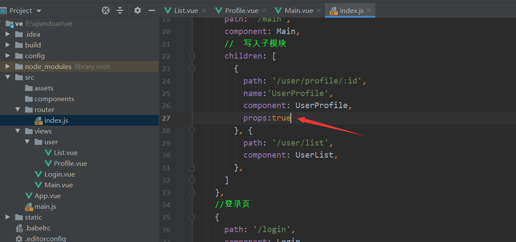
Task: Open Project panel settings gear
Action: pyautogui.click(x=138, y=10)
